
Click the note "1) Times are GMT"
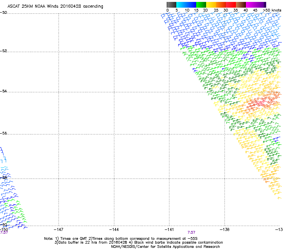point(71,239)
